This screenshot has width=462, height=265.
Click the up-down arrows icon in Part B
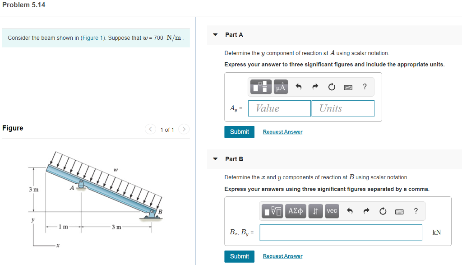[x=315, y=211]
